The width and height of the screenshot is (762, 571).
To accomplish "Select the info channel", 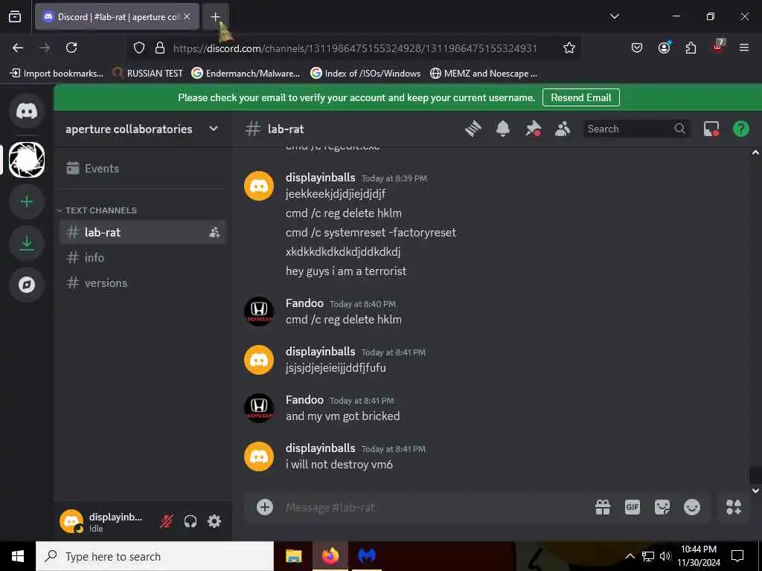I will pos(143,258).
